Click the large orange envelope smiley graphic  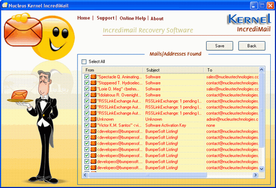tap(39, 36)
